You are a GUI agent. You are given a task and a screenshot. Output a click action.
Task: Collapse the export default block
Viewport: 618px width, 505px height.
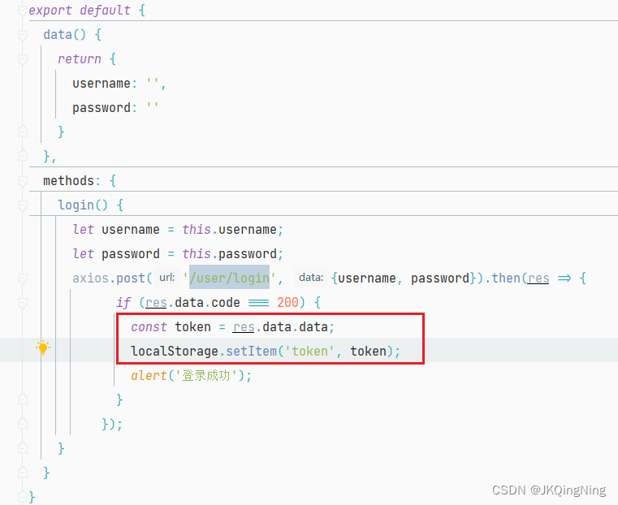click(x=22, y=11)
